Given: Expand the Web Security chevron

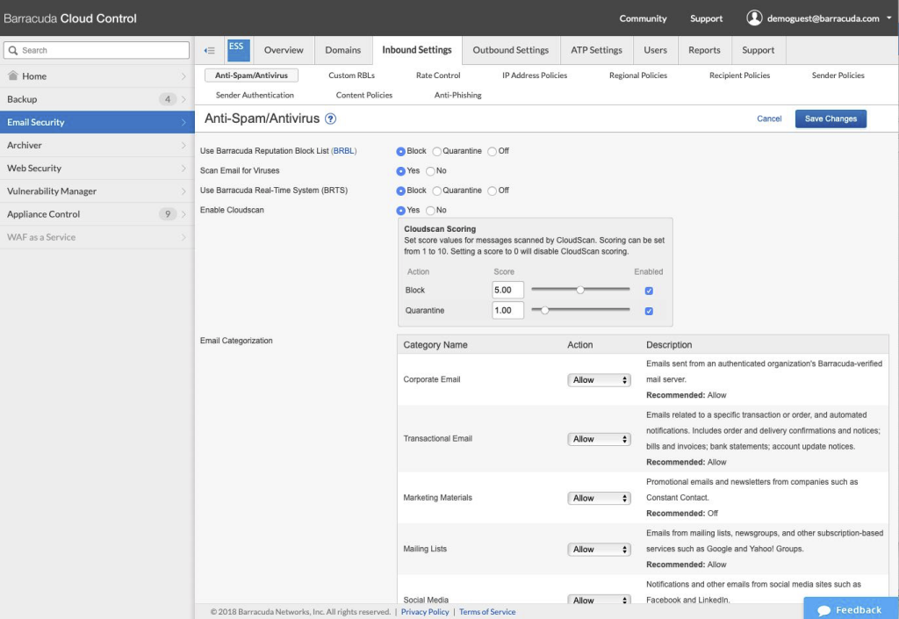Looking at the screenshot, I should (x=183, y=168).
